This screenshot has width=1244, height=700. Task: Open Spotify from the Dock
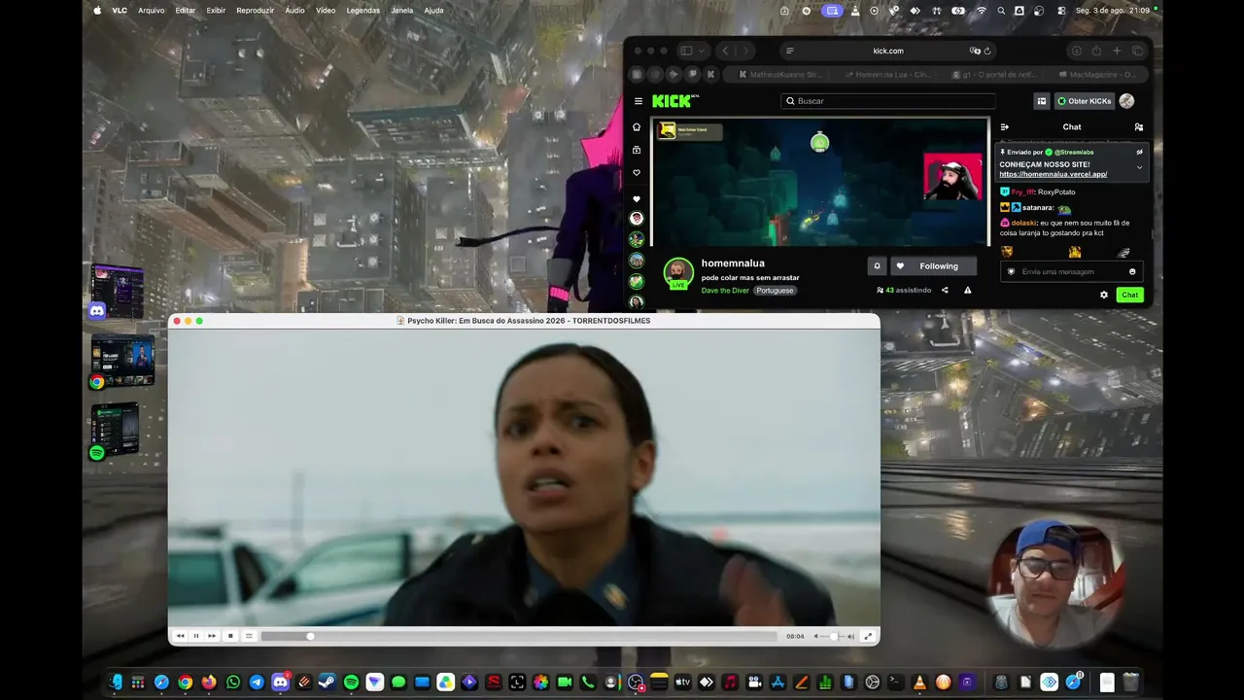[x=351, y=682]
